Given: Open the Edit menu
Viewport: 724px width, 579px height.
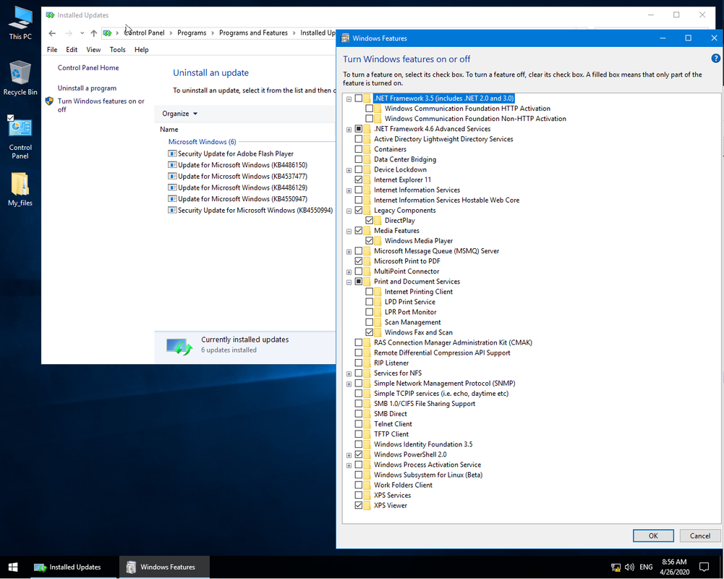Looking at the screenshot, I should (x=72, y=49).
